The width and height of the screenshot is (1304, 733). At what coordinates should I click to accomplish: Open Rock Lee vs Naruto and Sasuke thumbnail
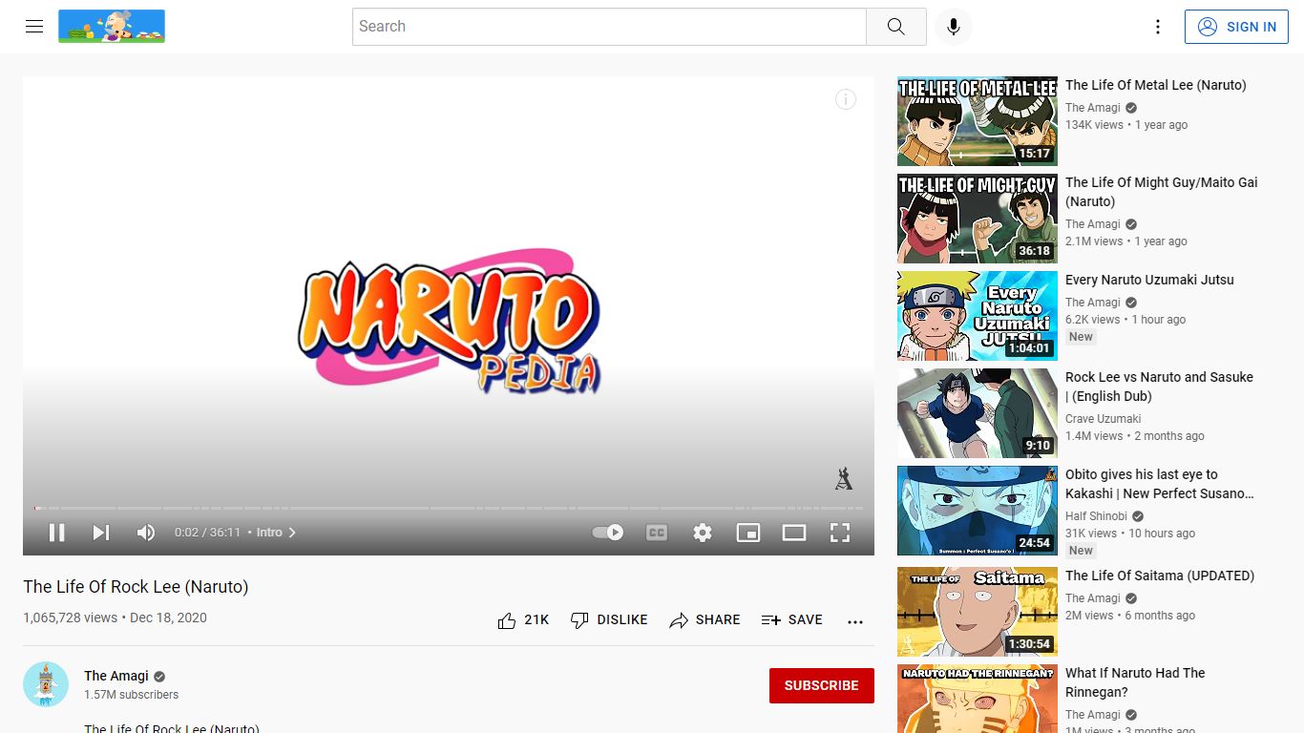coord(978,413)
